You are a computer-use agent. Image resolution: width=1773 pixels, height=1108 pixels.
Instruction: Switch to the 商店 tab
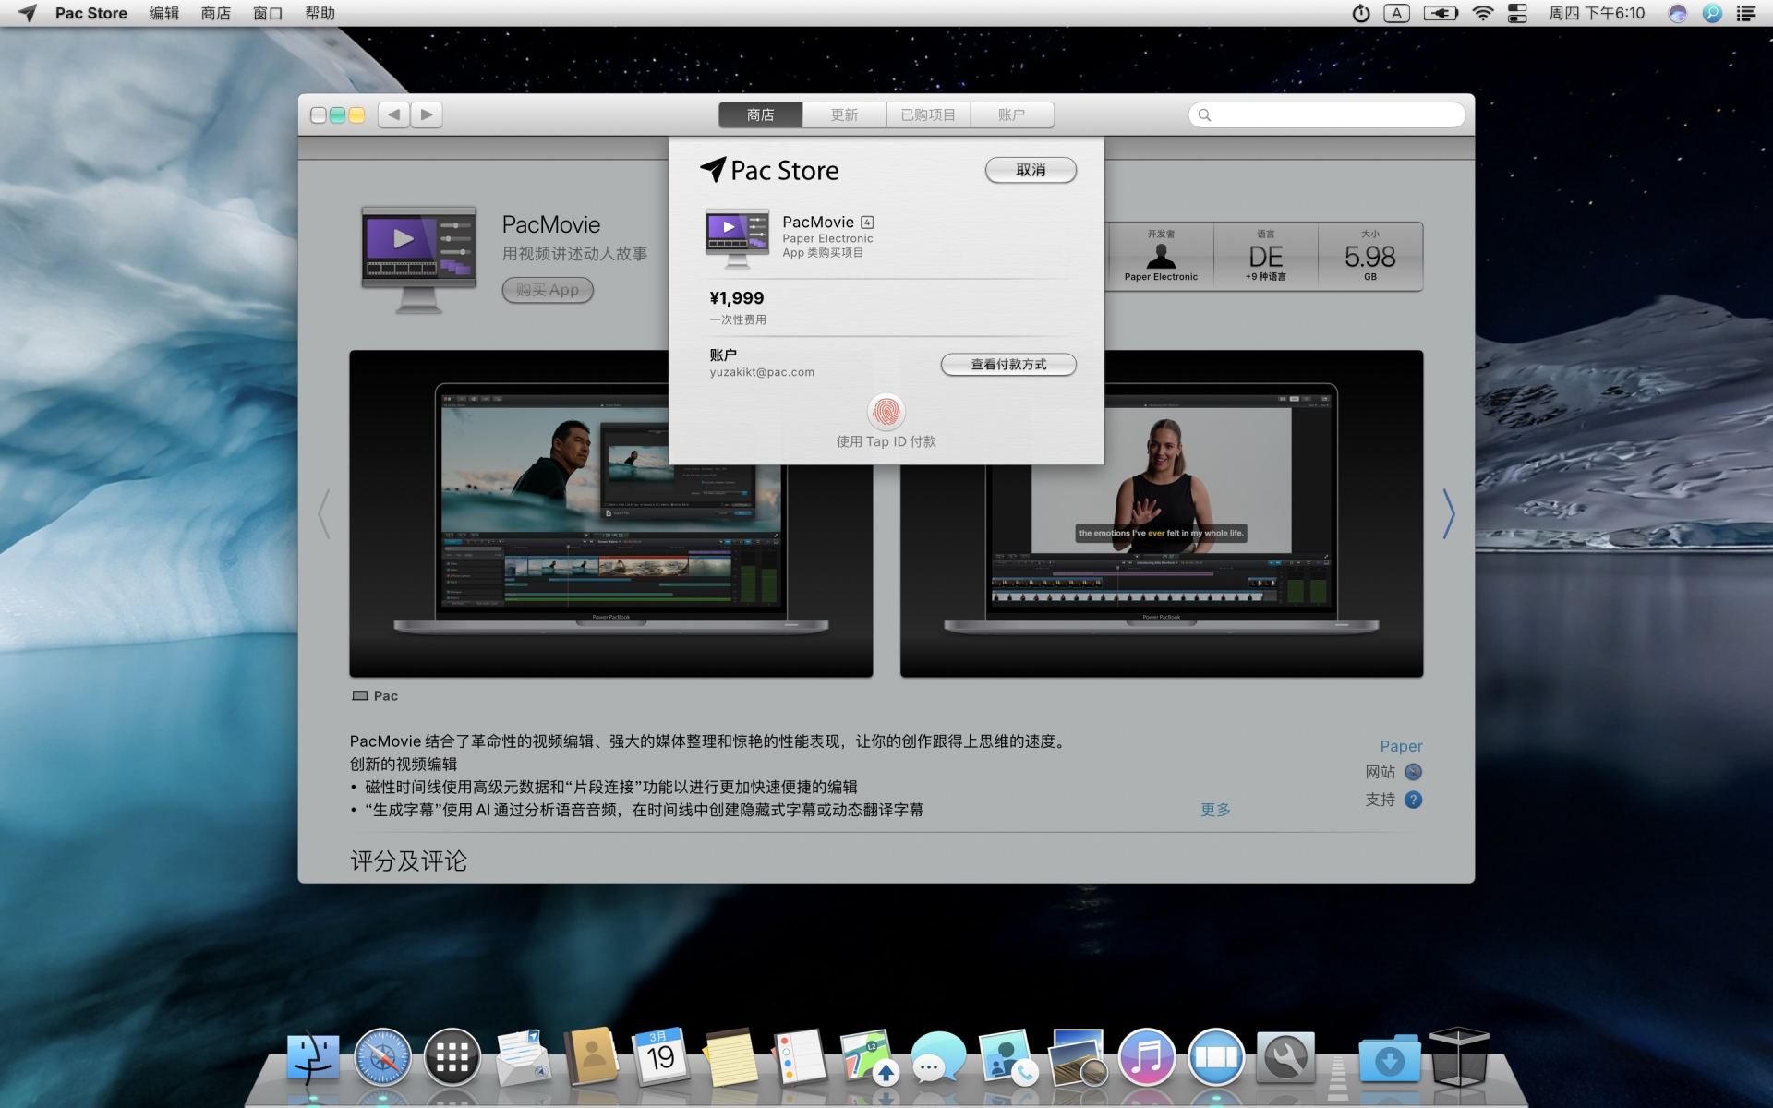click(761, 114)
